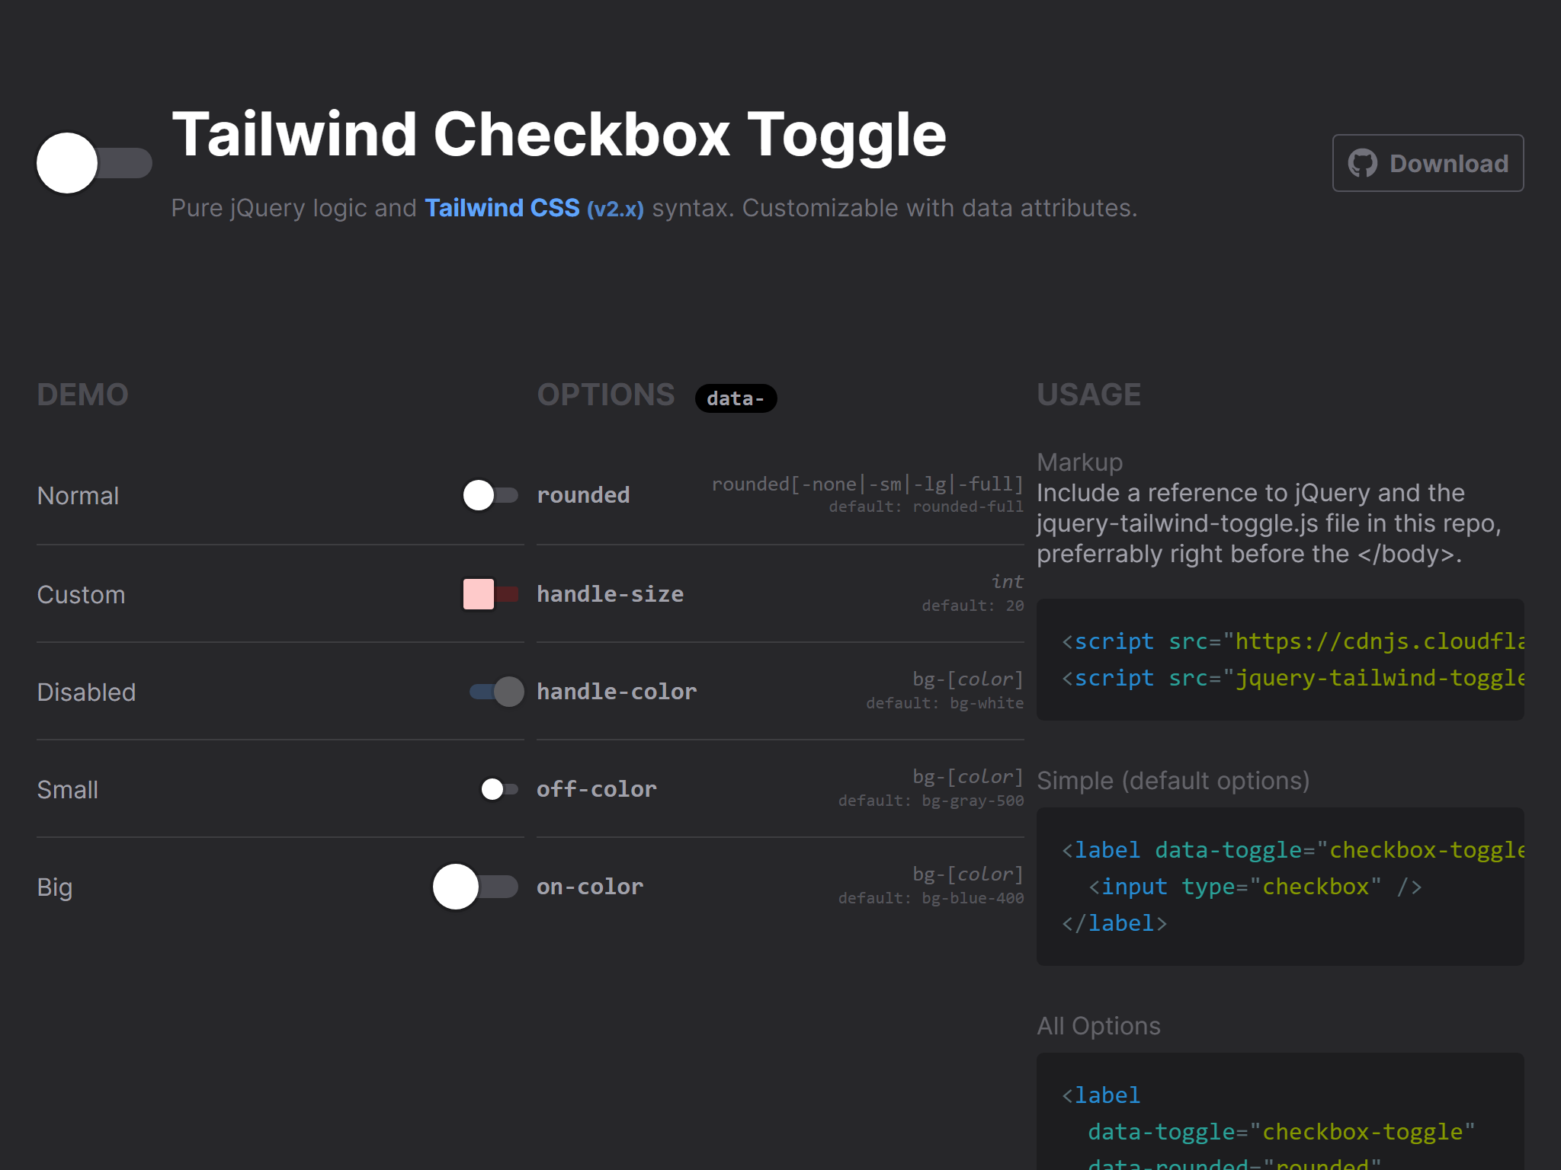Screen dimensions: 1561x1170
Task: Click 'Simple (default options)' subheading
Action: coord(1173,781)
